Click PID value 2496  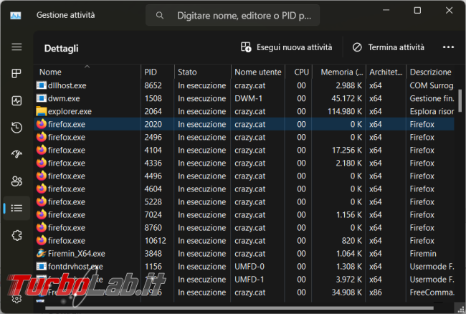pos(153,137)
